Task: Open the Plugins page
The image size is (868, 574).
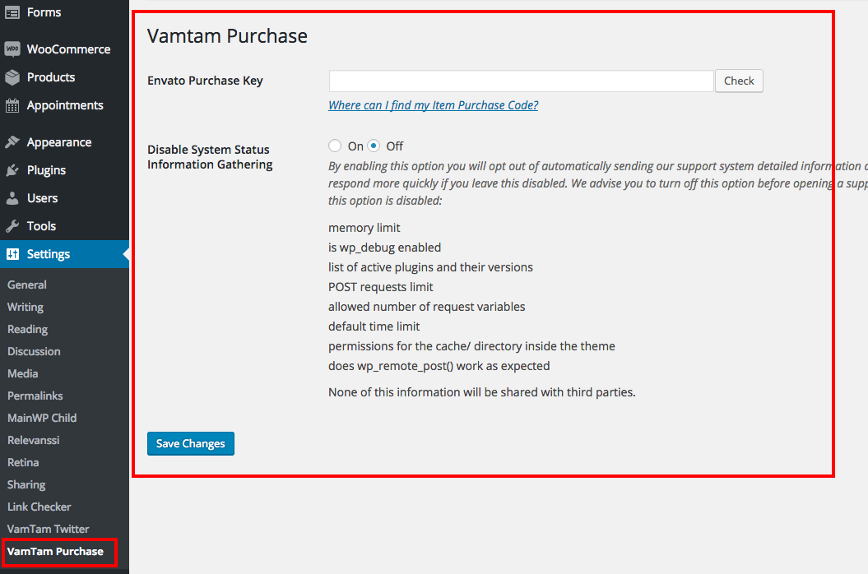Action: click(x=47, y=170)
